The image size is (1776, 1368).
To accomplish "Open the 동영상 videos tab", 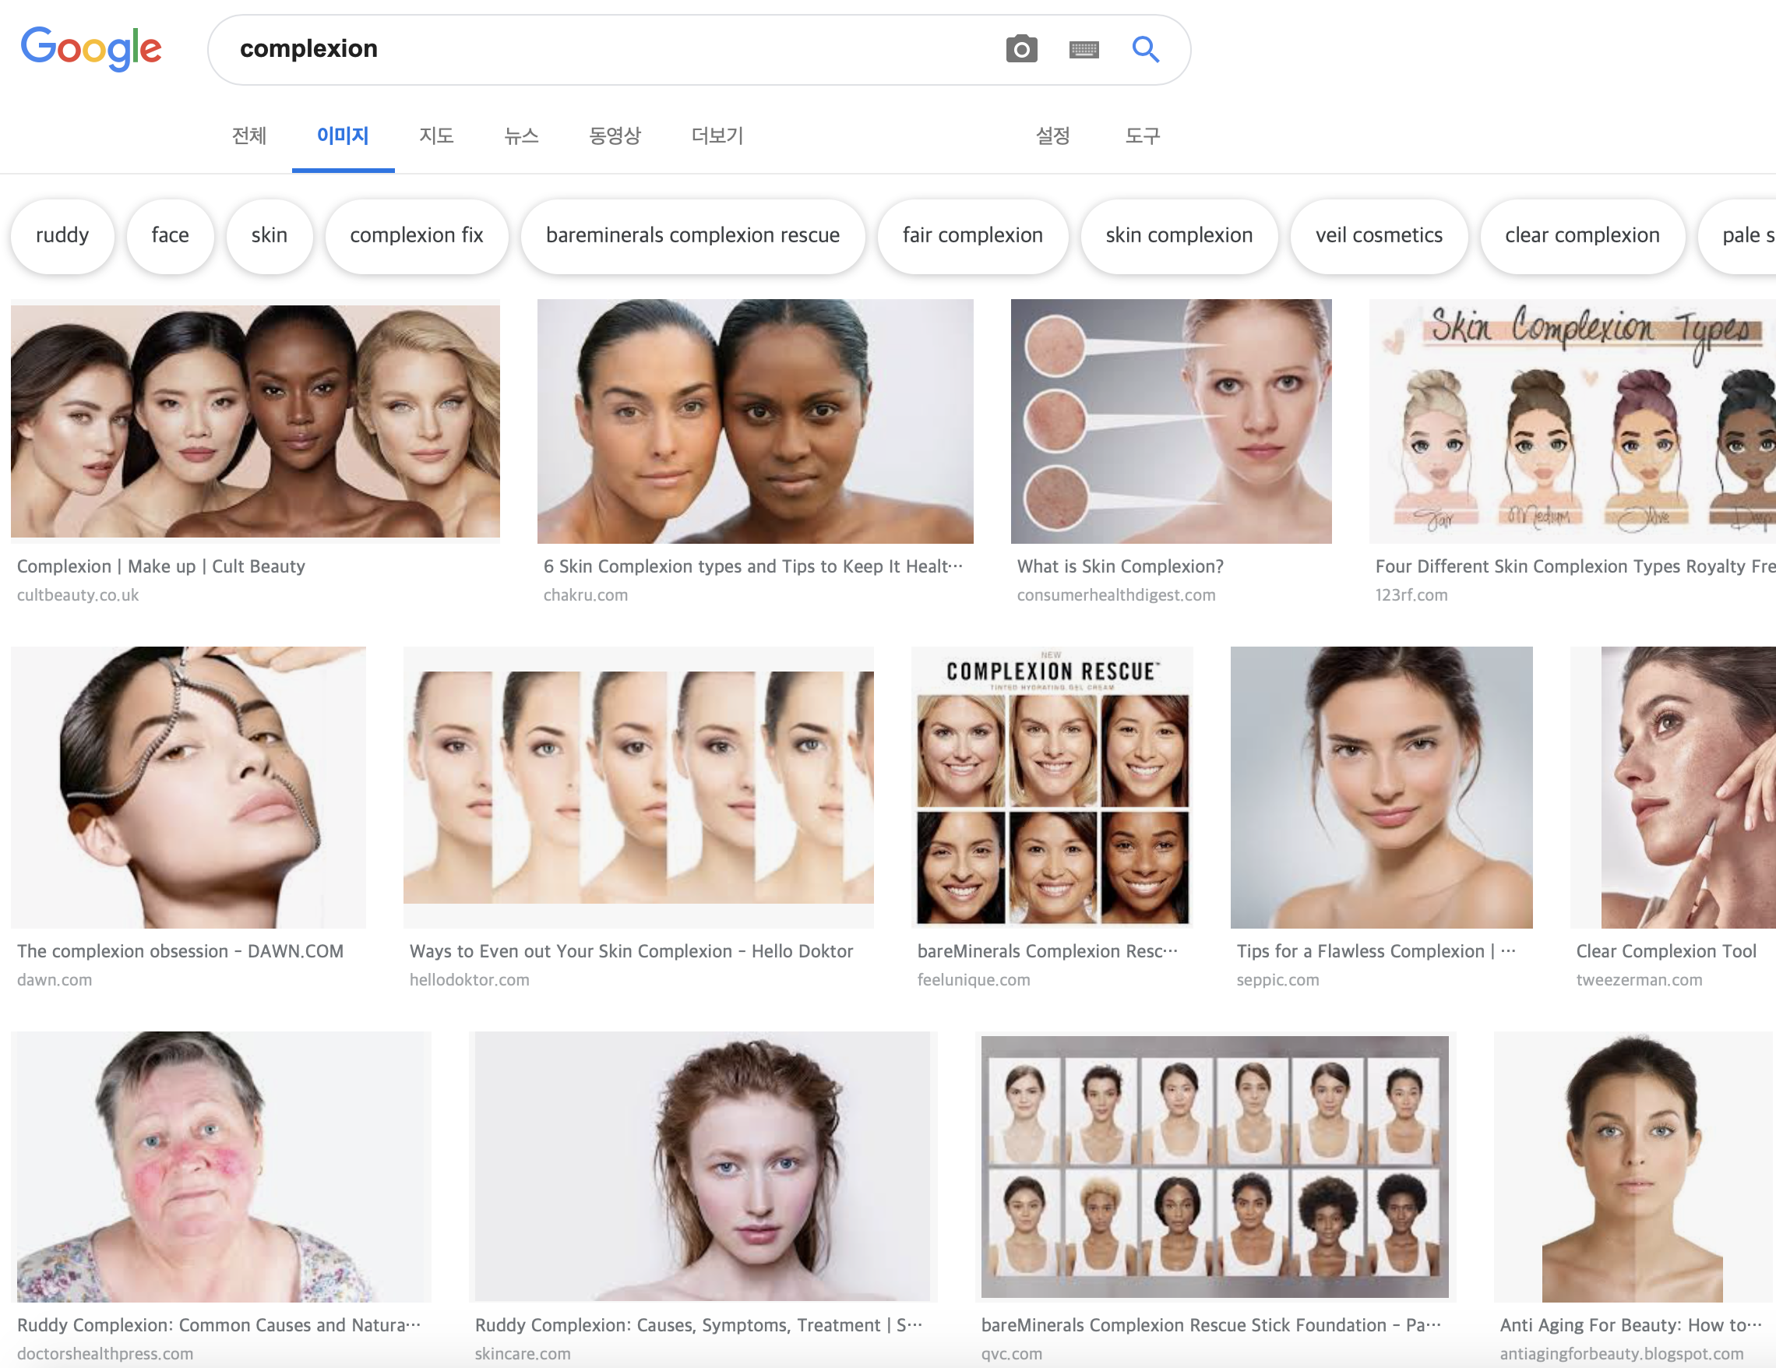I will [x=615, y=136].
